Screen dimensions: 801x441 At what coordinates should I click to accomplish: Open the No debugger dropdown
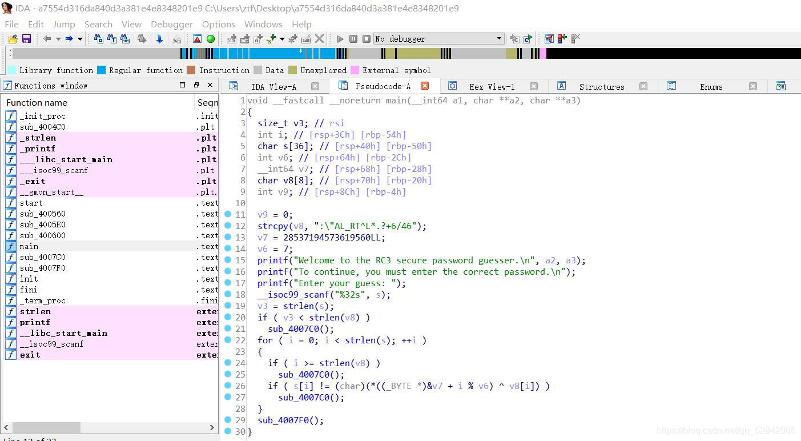pos(438,39)
